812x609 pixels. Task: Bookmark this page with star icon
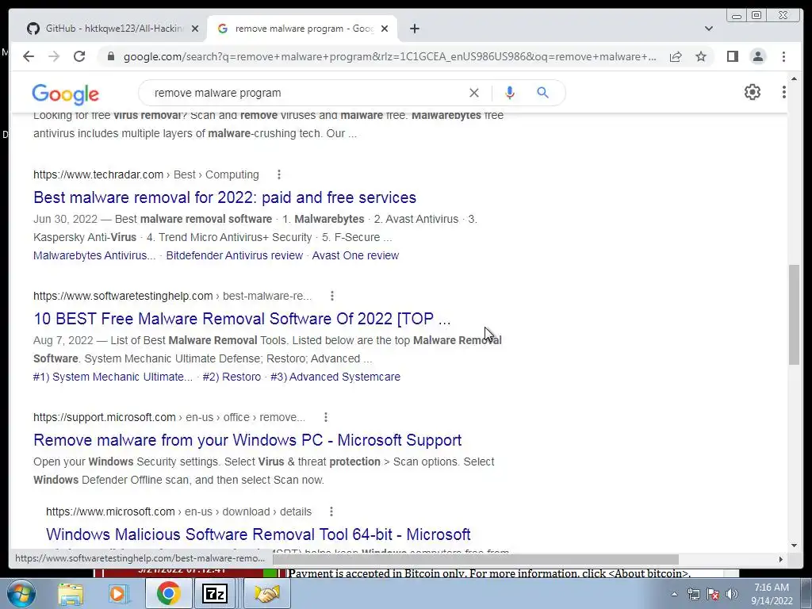pos(701,56)
